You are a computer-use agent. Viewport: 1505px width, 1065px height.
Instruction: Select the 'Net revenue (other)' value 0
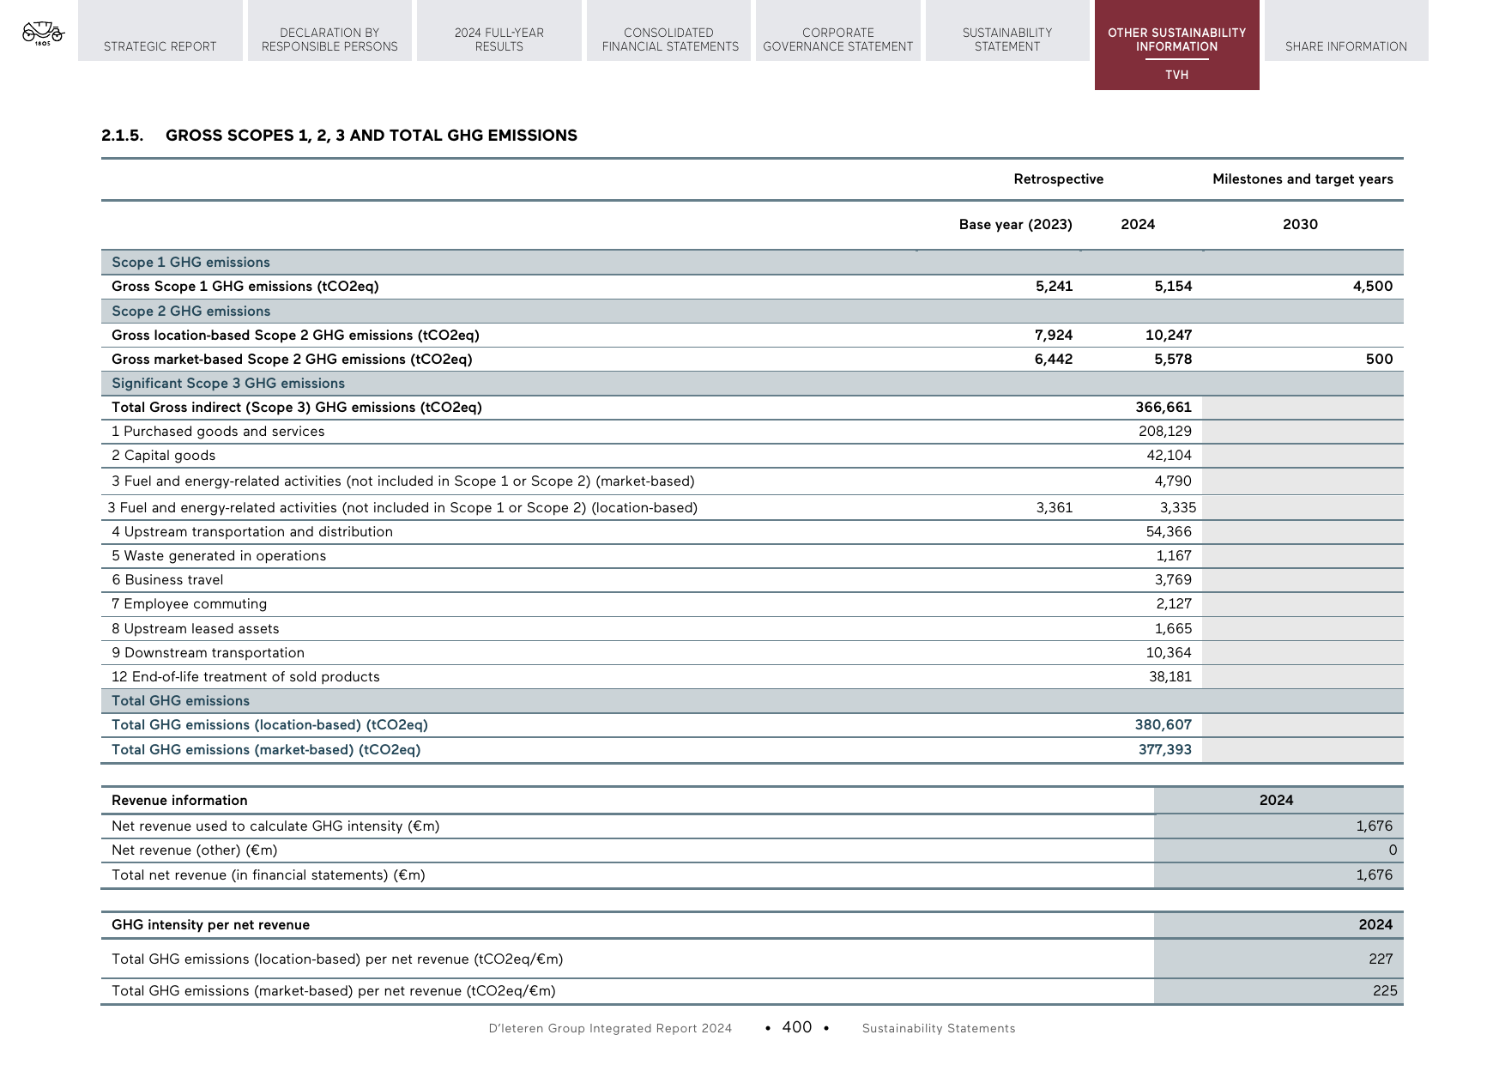(1393, 850)
